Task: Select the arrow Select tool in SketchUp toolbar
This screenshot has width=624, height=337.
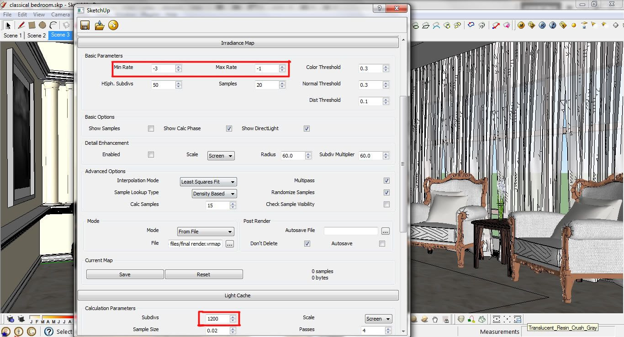Action: coord(8,26)
